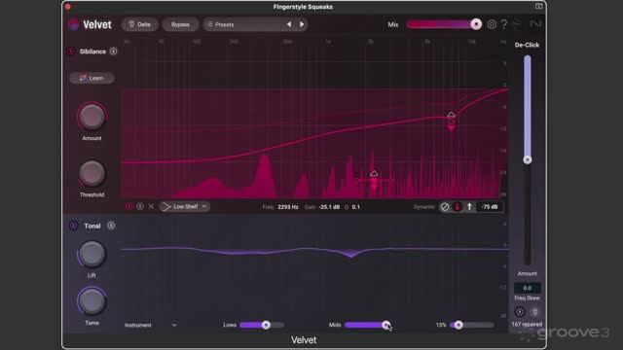The height and width of the screenshot is (350, 623).
Task: Click the Sibilance Threshold knob
Action: tap(92, 173)
